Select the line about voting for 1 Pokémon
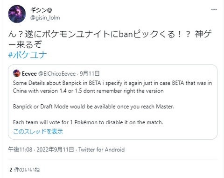This screenshot has width=224, height=178. (x=88, y=122)
